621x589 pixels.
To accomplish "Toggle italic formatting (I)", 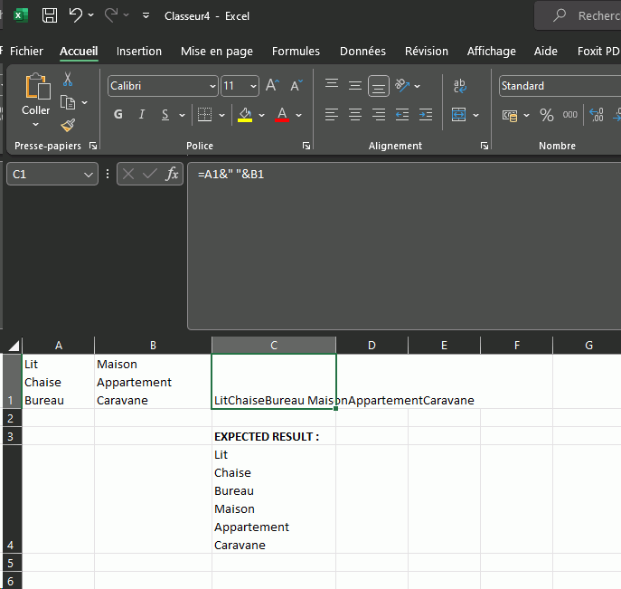I will click(142, 115).
